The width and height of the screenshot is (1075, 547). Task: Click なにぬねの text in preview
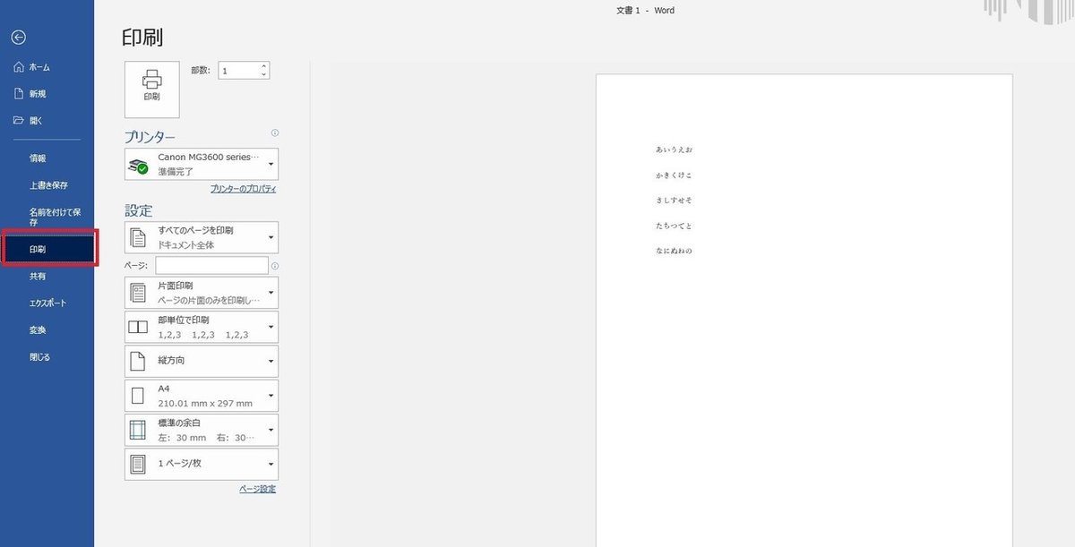tap(674, 251)
